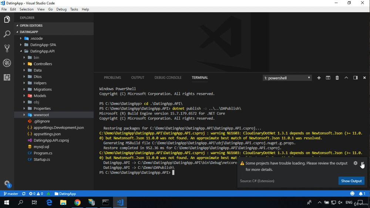Open the Source Control view
The width and height of the screenshot is (370, 208).
click(7, 48)
